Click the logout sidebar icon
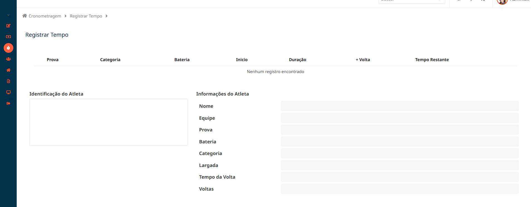Image resolution: width=531 pixels, height=207 pixels. pyautogui.click(x=8, y=103)
